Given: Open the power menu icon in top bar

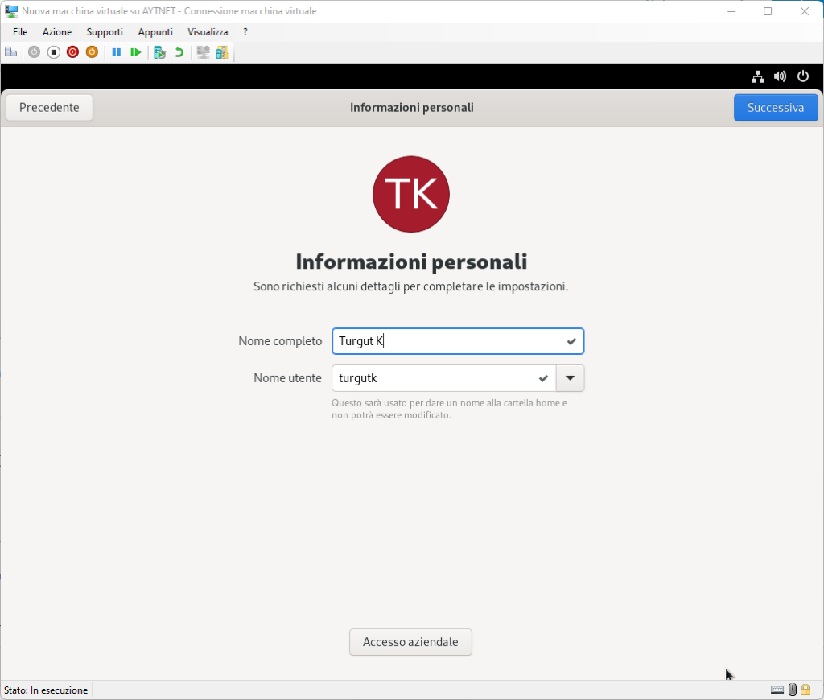Looking at the screenshot, I should 802,76.
